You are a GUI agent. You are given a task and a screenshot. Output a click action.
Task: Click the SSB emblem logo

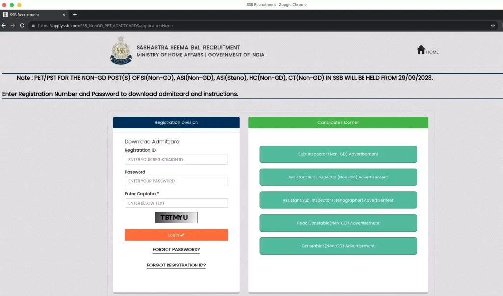click(121, 51)
